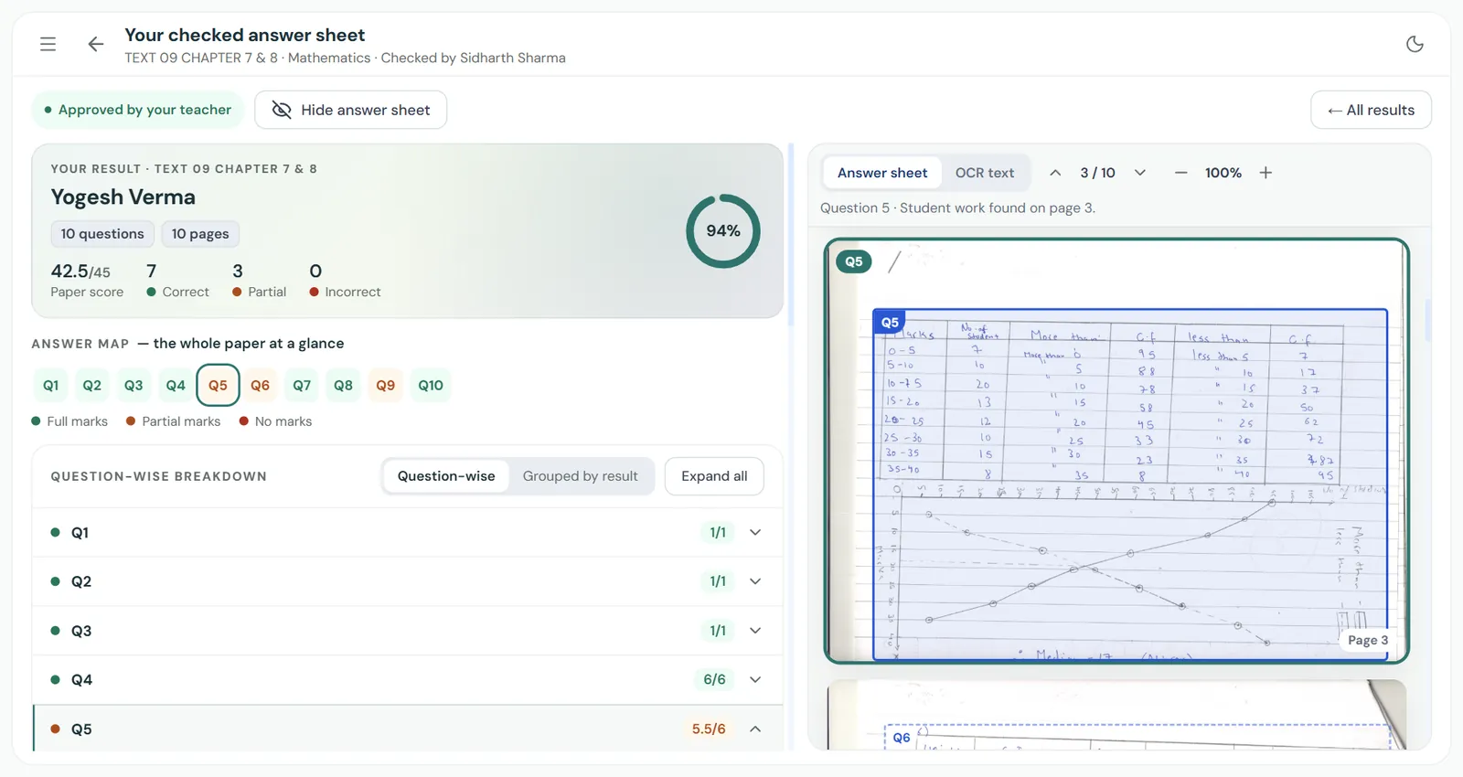Expand the Q3 row chevron
Image resolution: width=1463 pixels, height=777 pixels.
[x=755, y=631]
